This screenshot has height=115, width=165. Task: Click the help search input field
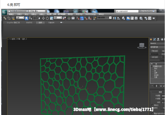pyautogui.click(x=127, y=11)
